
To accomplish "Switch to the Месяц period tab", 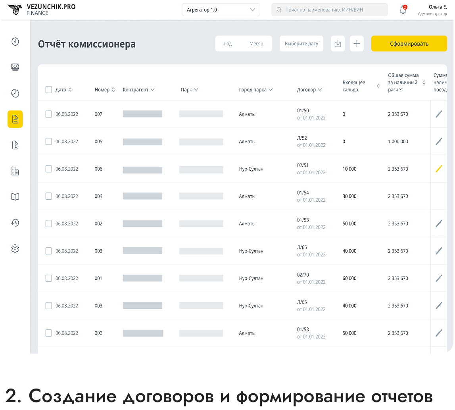I will tap(256, 44).
